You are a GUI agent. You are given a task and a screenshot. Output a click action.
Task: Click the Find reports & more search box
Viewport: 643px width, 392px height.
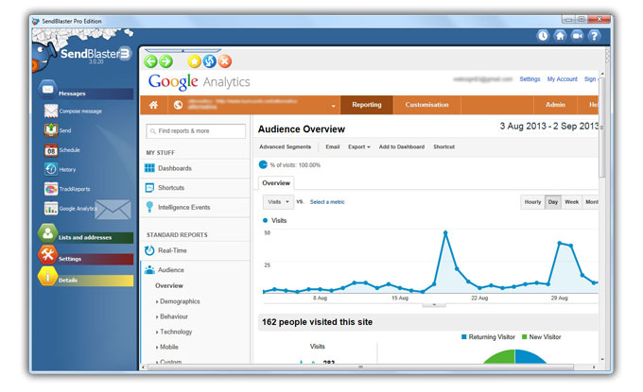click(x=196, y=131)
